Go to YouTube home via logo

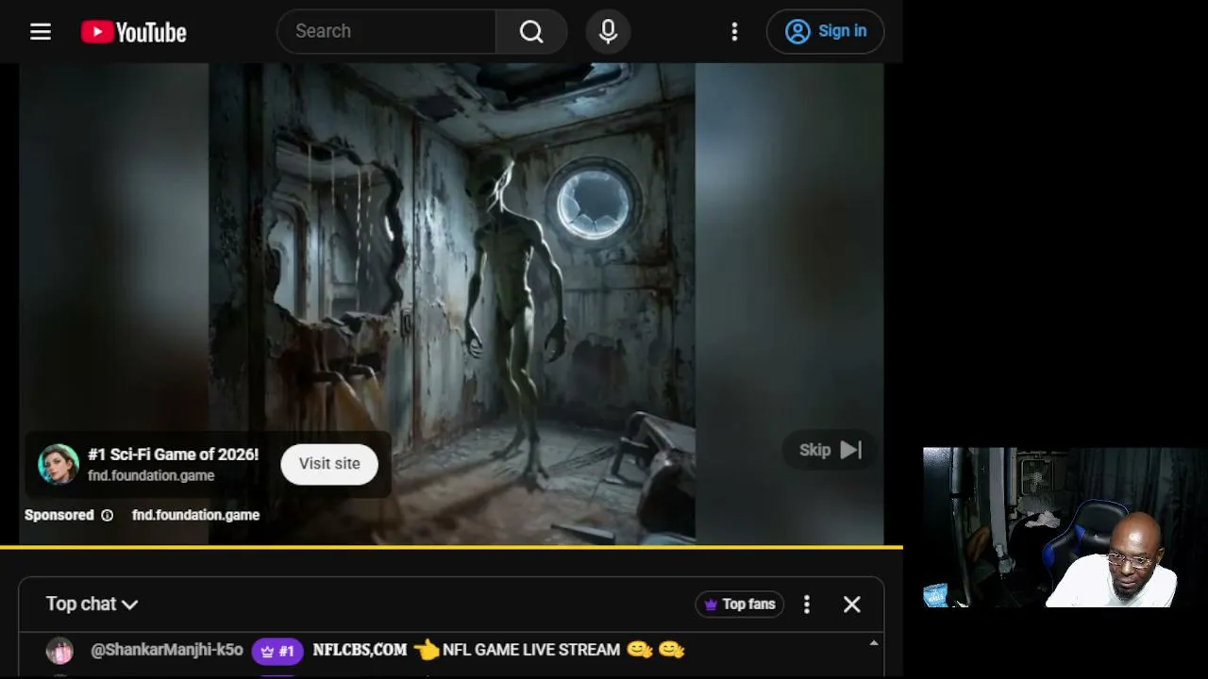click(133, 32)
